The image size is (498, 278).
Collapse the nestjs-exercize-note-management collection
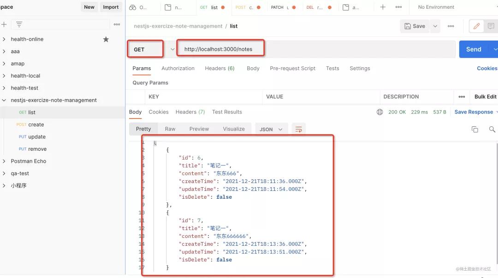click(4, 100)
